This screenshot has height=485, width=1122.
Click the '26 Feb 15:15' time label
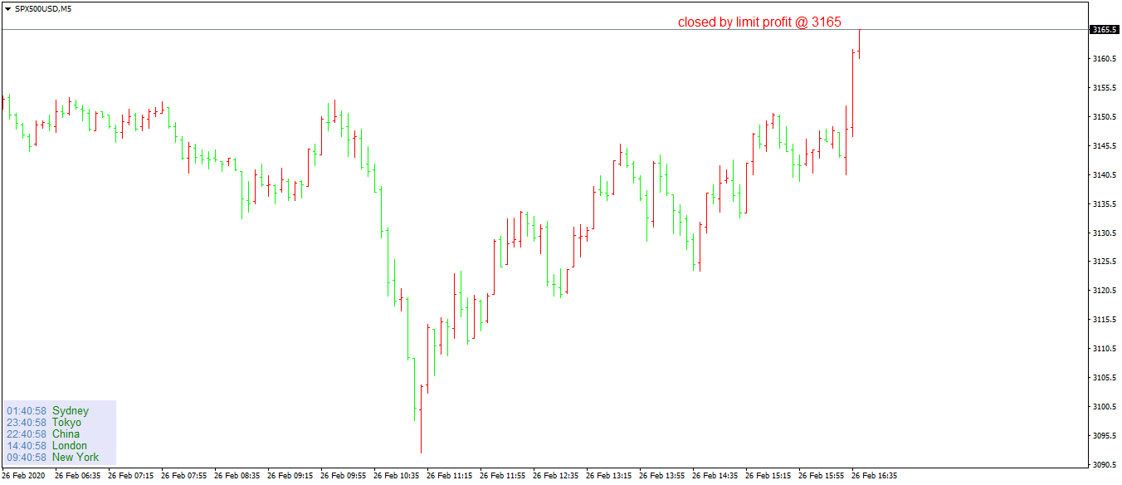coord(768,477)
